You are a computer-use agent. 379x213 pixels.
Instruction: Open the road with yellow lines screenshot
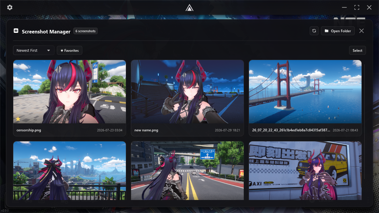tap(187, 170)
